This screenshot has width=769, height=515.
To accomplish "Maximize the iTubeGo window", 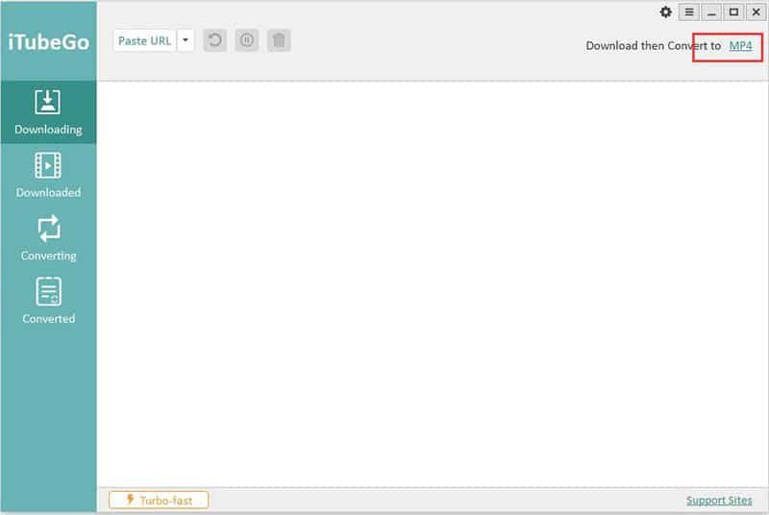I will [733, 12].
